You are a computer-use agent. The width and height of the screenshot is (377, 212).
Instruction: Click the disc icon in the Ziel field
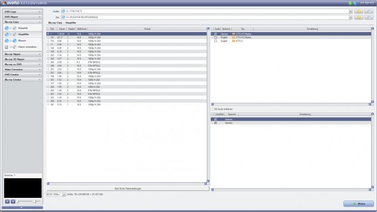(x=64, y=17)
